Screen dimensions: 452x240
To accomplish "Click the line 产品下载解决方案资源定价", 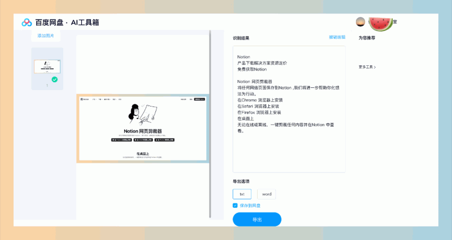I will coord(262,63).
